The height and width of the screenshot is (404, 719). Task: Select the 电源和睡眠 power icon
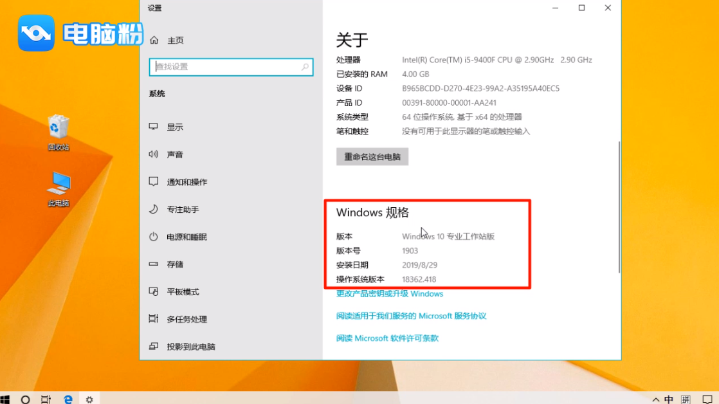[x=154, y=237]
